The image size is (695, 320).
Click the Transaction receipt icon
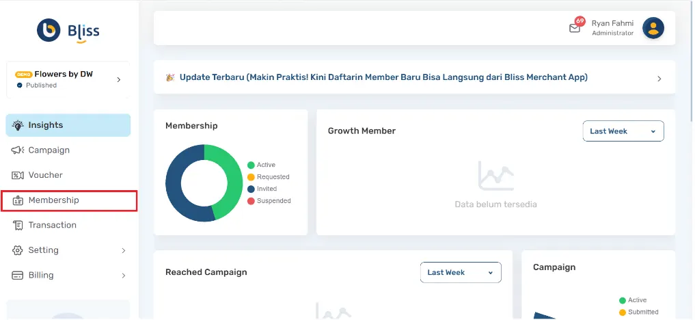click(x=18, y=225)
